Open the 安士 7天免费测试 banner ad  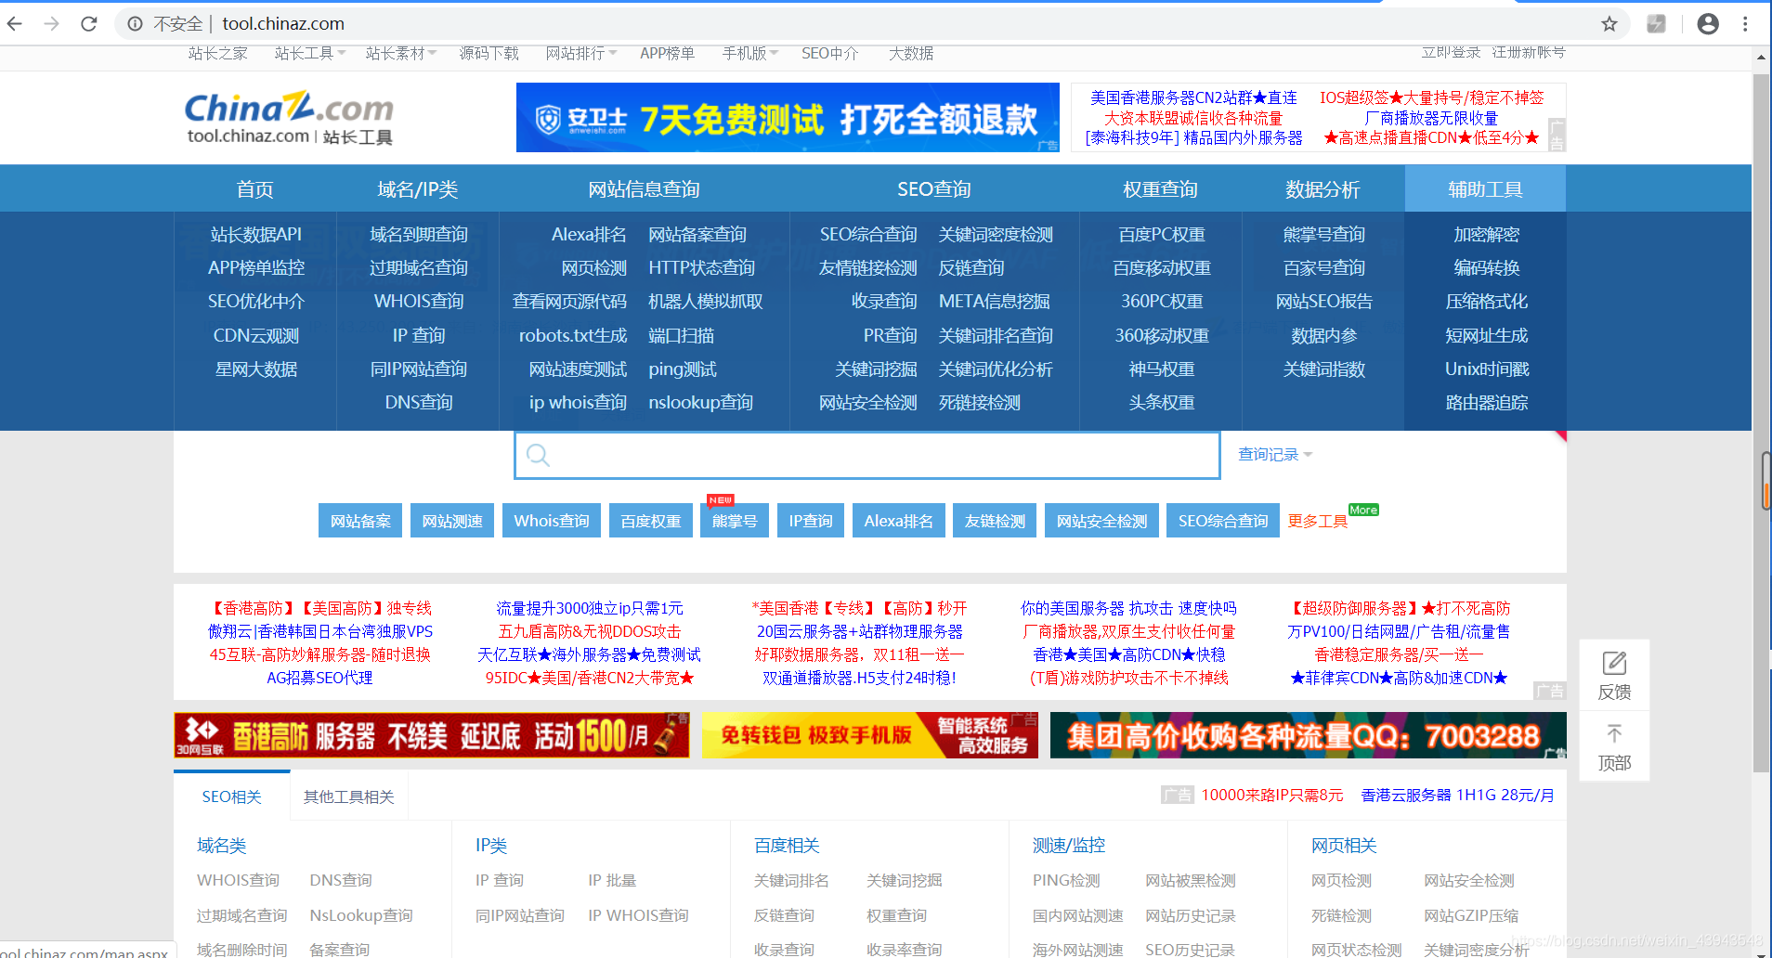click(788, 118)
